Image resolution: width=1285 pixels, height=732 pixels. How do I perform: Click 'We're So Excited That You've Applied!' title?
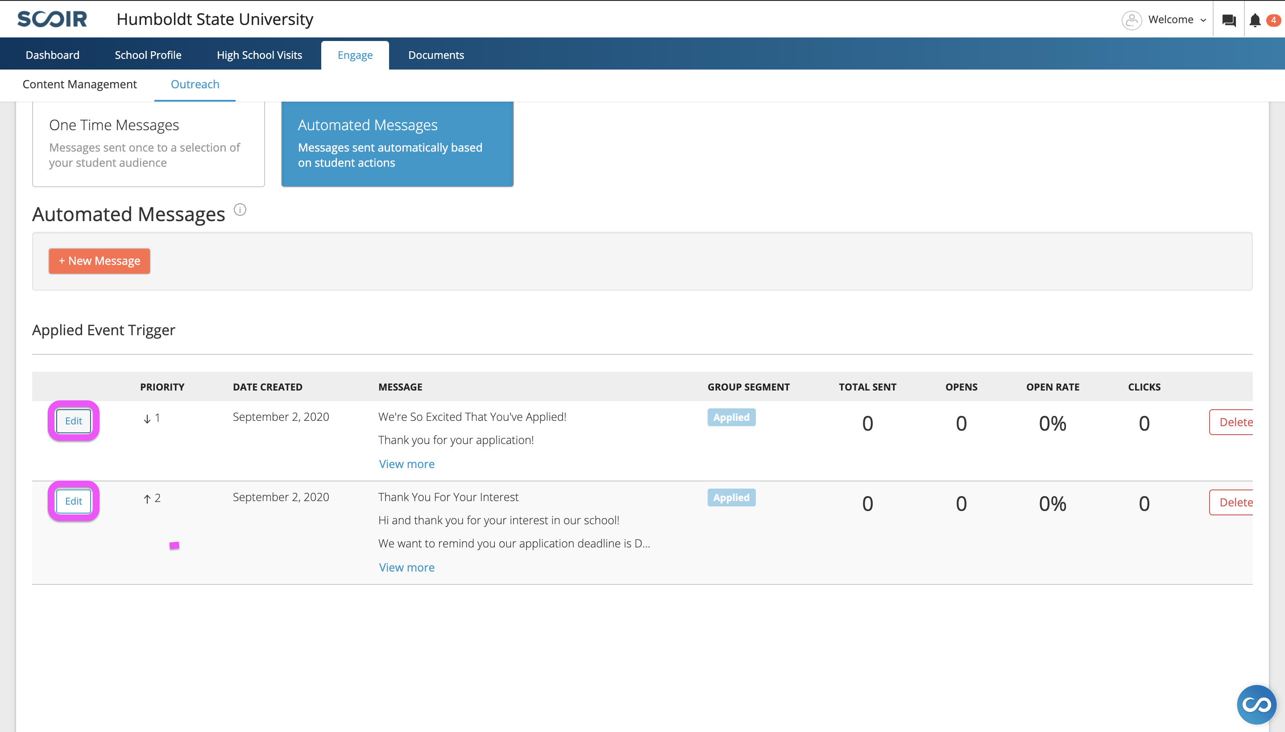point(472,417)
